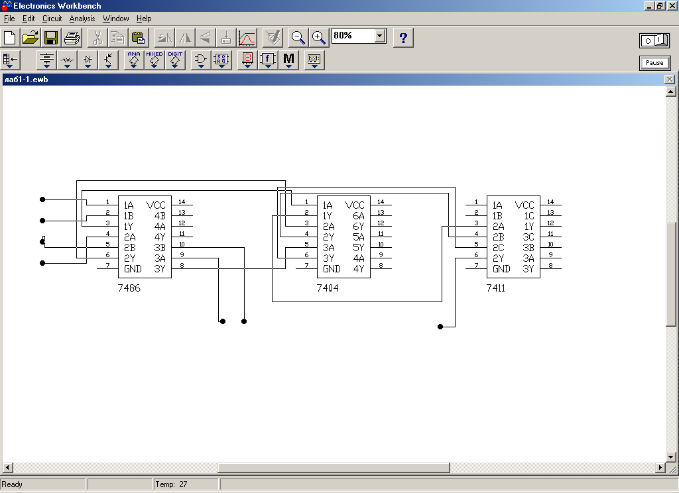Click horizontal scrollbar right arrow
The width and height of the screenshot is (679, 493).
coord(660,467)
